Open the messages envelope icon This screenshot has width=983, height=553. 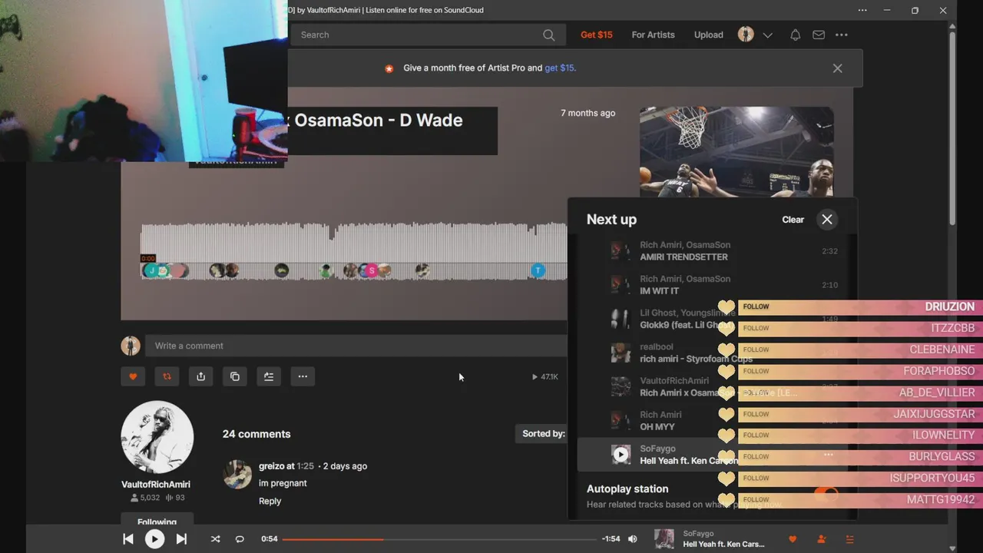[819, 35]
